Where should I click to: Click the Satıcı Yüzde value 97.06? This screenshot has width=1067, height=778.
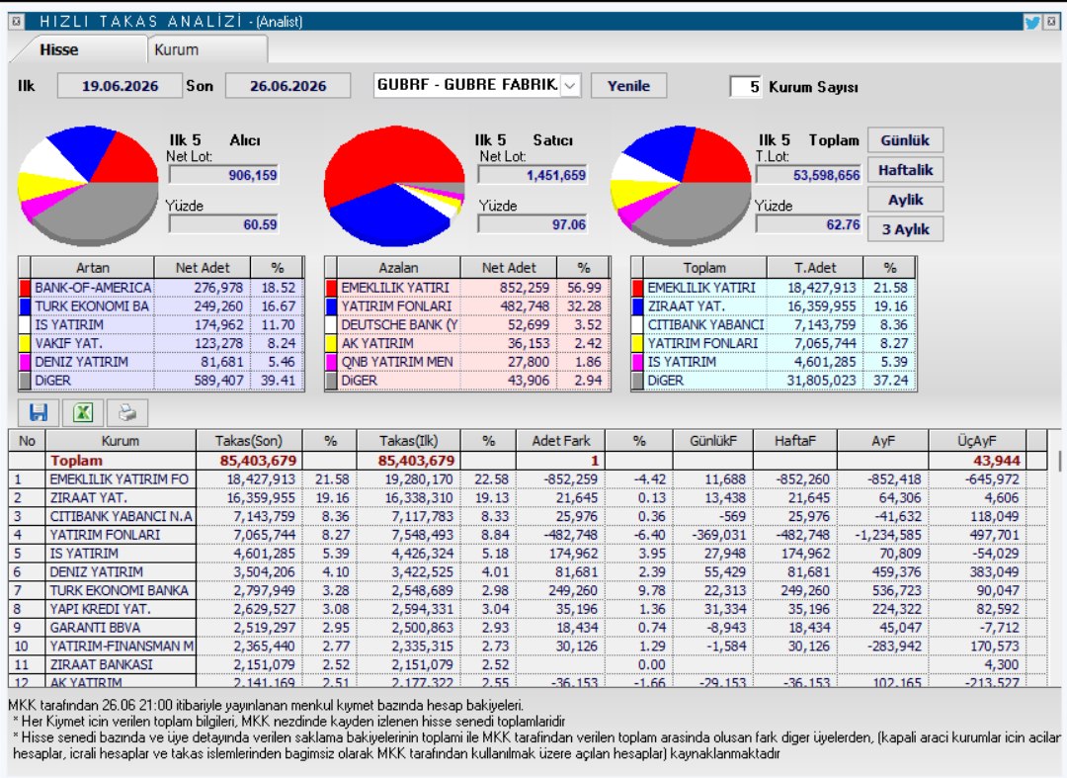(x=533, y=224)
